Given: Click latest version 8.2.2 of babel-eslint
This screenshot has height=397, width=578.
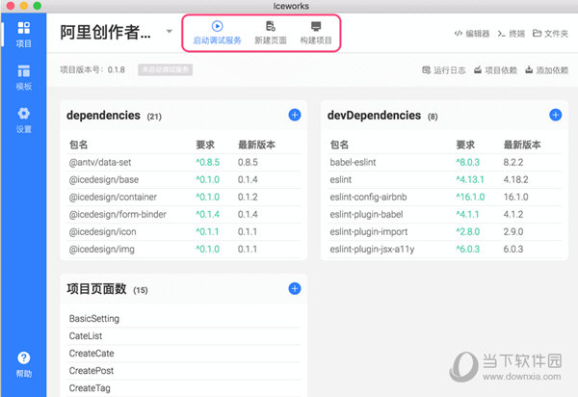Looking at the screenshot, I should pos(513,162).
